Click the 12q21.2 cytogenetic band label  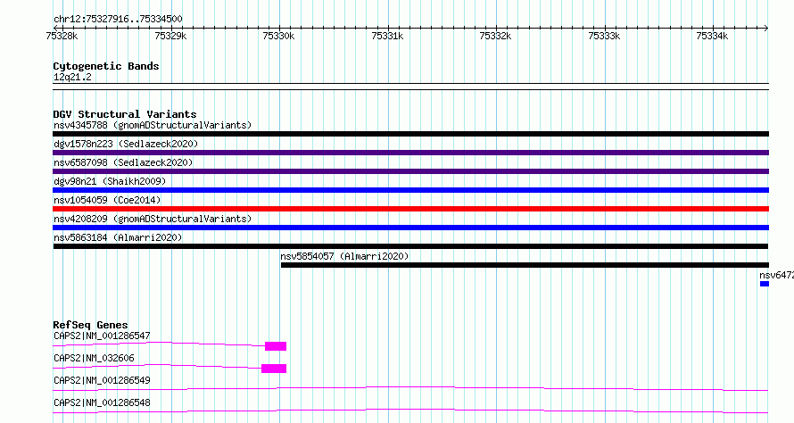72,77
